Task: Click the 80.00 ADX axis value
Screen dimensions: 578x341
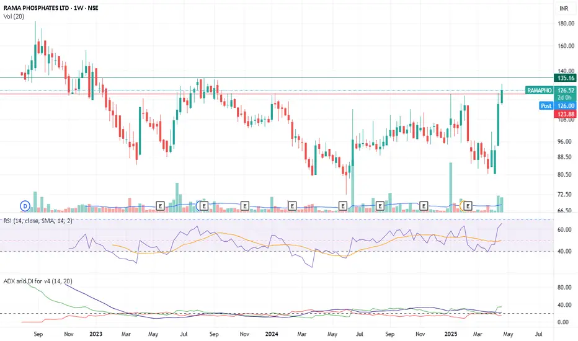Action: click(564, 288)
